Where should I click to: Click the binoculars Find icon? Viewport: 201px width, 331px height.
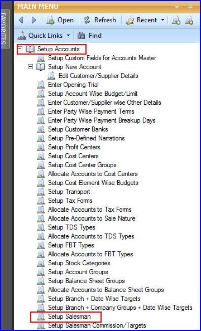pyautogui.click(x=81, y=36)
